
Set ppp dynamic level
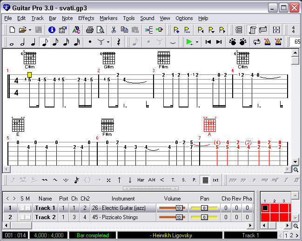tap(233, 180)
